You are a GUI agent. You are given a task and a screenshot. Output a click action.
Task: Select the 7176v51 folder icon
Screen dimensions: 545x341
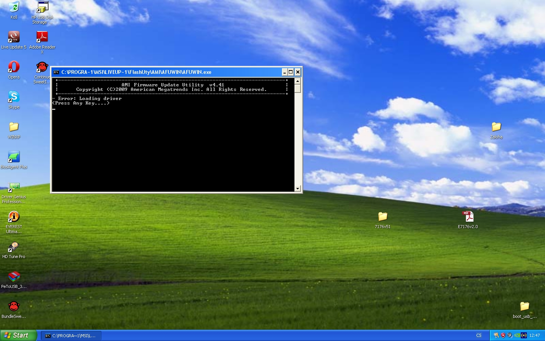coord(383,220)
